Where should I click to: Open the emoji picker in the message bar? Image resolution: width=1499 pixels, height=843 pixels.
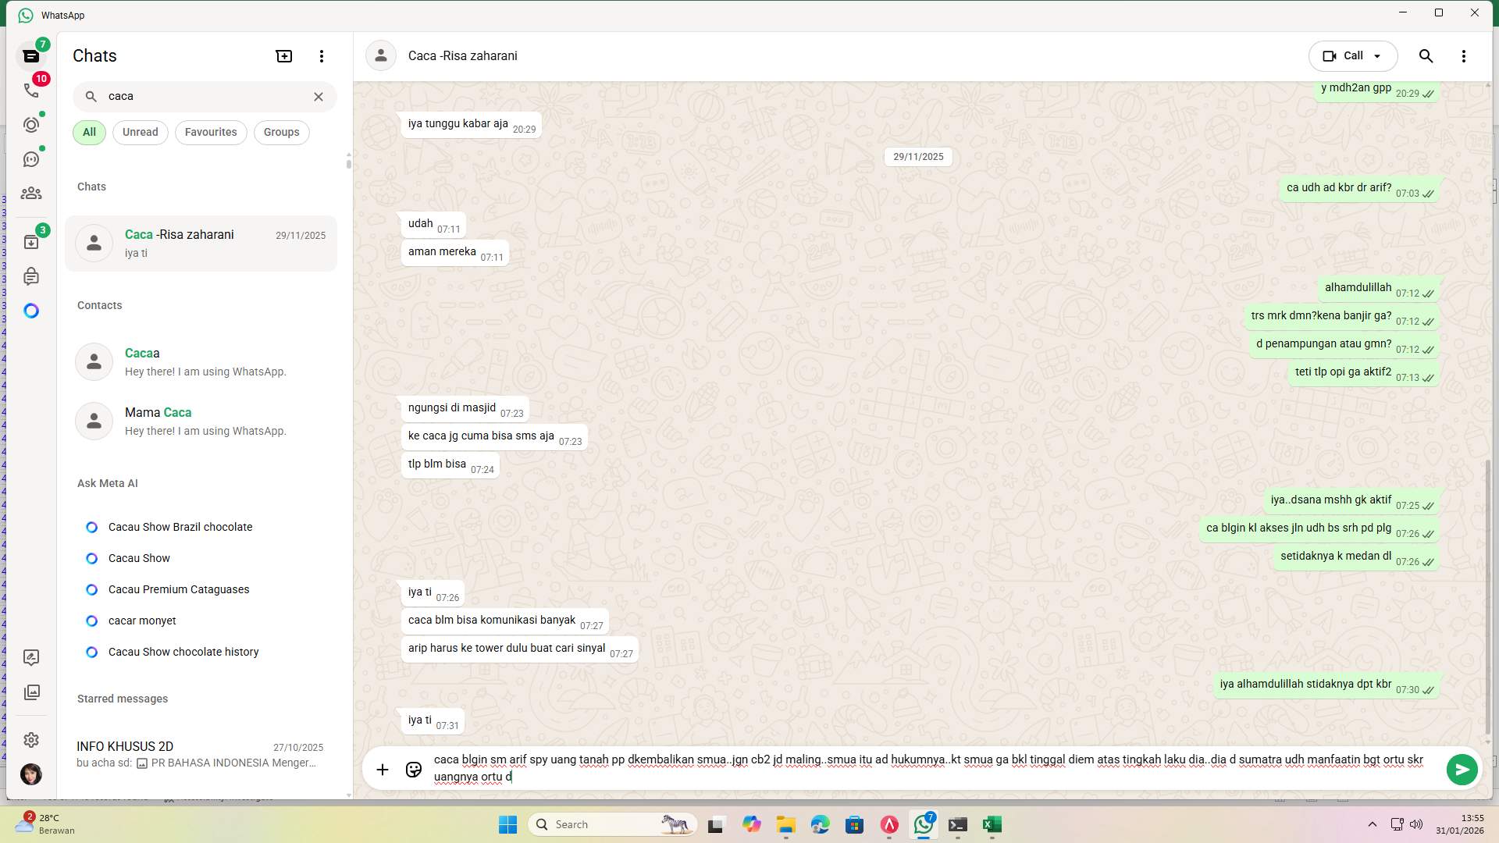coord(413,770)
